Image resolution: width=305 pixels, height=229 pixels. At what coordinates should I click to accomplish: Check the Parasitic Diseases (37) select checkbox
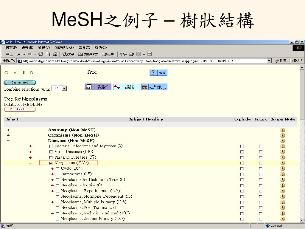(51, 157)
